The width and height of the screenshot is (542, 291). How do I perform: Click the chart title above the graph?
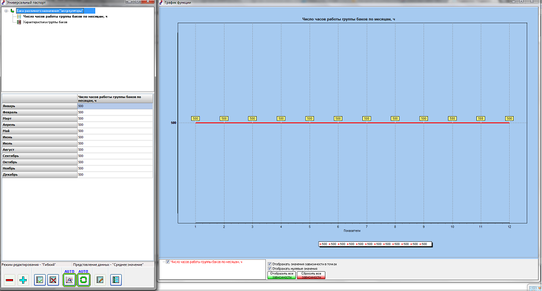pyautogui.click(x=349, y=19)
